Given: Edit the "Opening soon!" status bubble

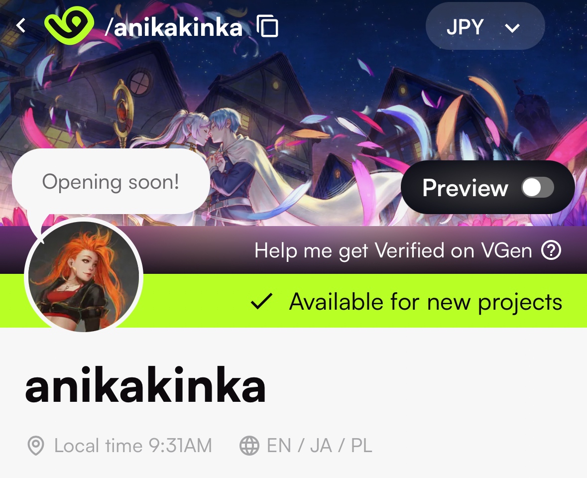Looking at the screenshot, I should pyautogui.click(x=111, y=182).
